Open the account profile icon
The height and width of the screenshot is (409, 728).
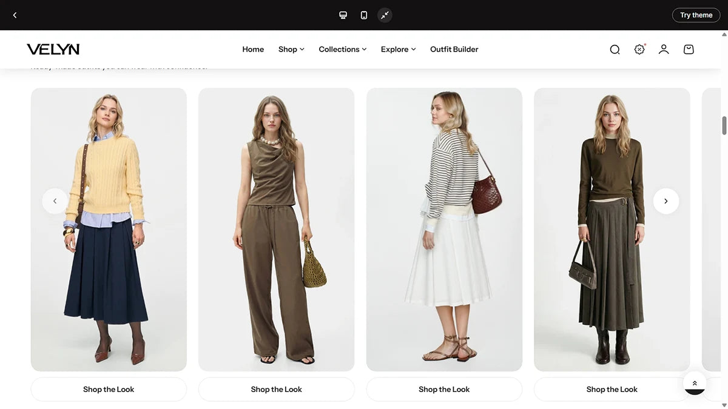click(x=664, y=50)
